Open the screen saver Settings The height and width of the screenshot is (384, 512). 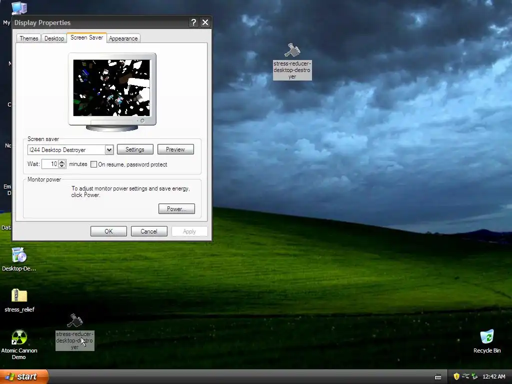pos(135,149)
